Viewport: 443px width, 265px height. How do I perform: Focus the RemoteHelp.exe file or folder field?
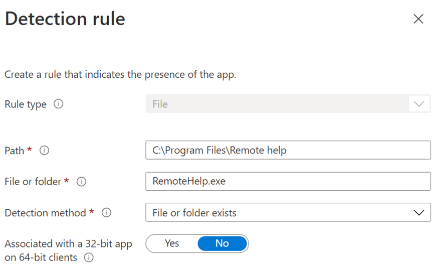pos(288,182)
